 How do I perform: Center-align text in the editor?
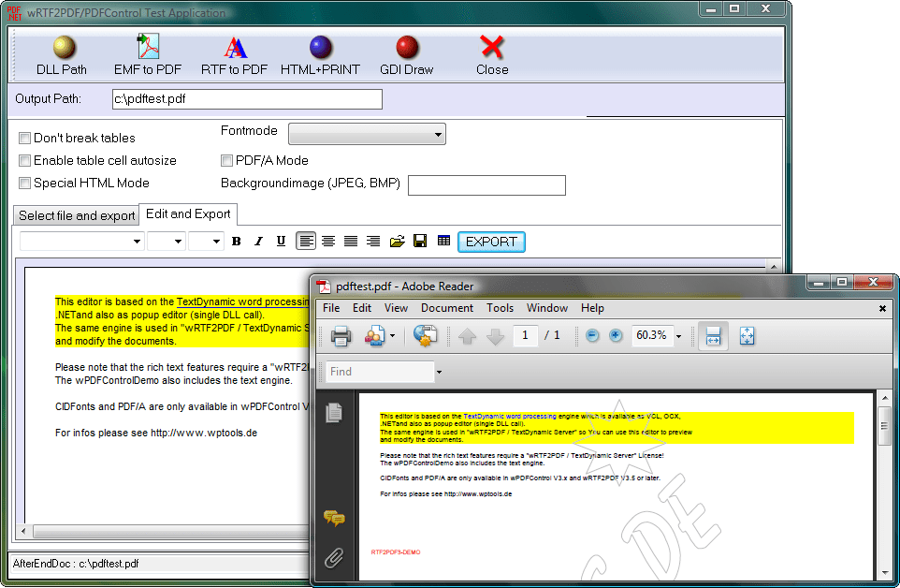pos(328,242)
